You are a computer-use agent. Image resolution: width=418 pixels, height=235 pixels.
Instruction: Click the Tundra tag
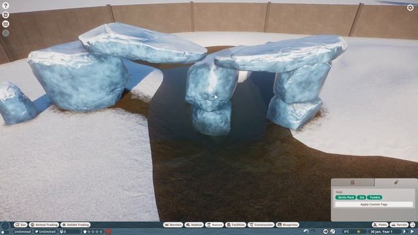[x=374, y=197]
